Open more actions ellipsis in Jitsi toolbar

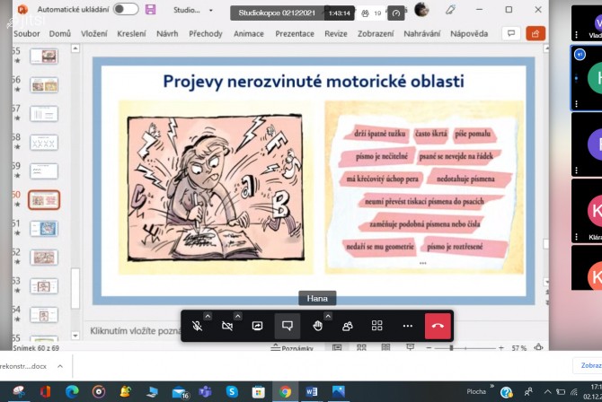[407, 326]
